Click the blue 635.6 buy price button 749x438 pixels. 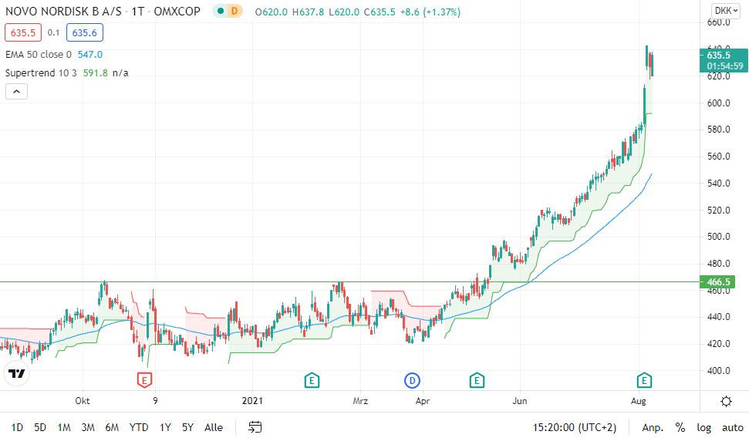click(85, 33)
